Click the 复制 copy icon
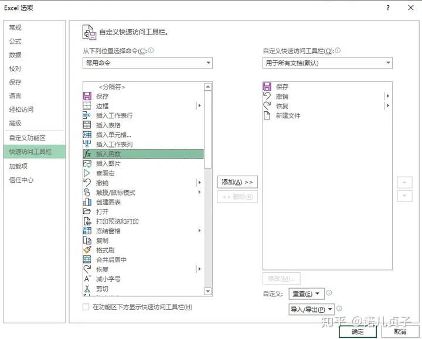 click(87, 240)
